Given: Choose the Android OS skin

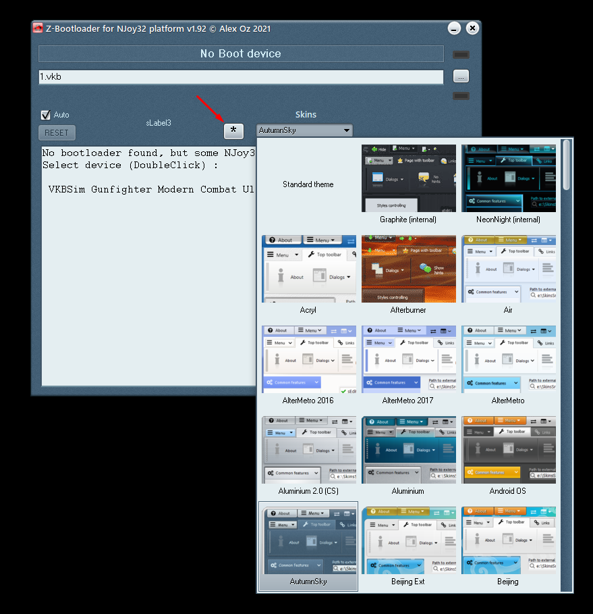Looking at the screenshot, I should tap(508, 455).
